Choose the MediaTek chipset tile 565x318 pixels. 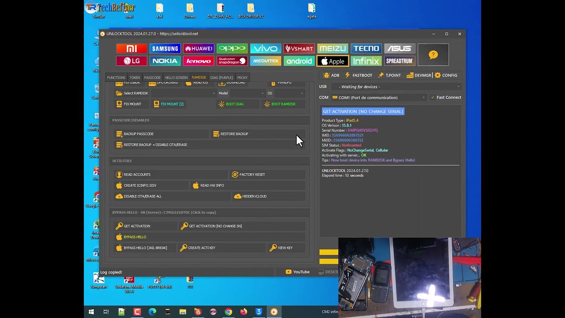click(x=265, y=61)
